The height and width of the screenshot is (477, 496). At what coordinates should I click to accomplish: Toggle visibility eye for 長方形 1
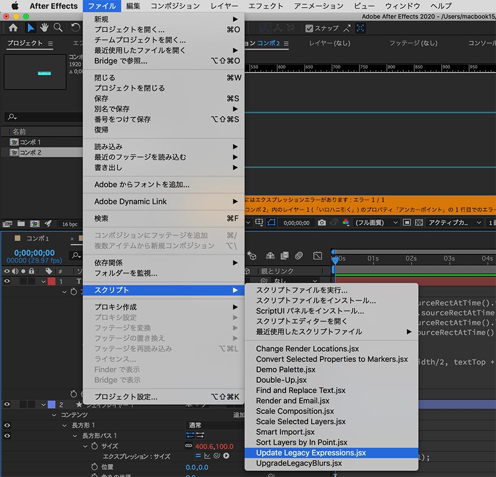coord(7,425)
